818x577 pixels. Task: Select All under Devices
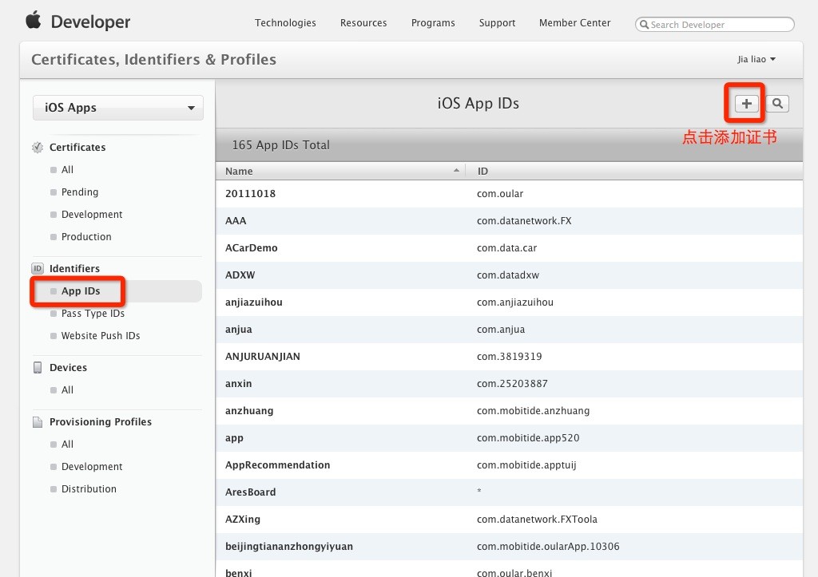pos(67,390)
